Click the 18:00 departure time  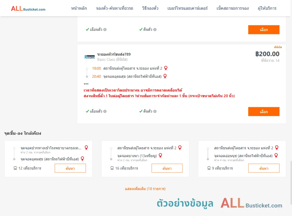(x=97, y=68)
